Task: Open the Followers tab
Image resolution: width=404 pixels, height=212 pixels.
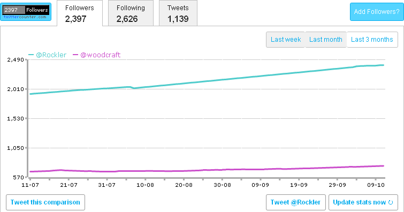Action: [80, 13]
